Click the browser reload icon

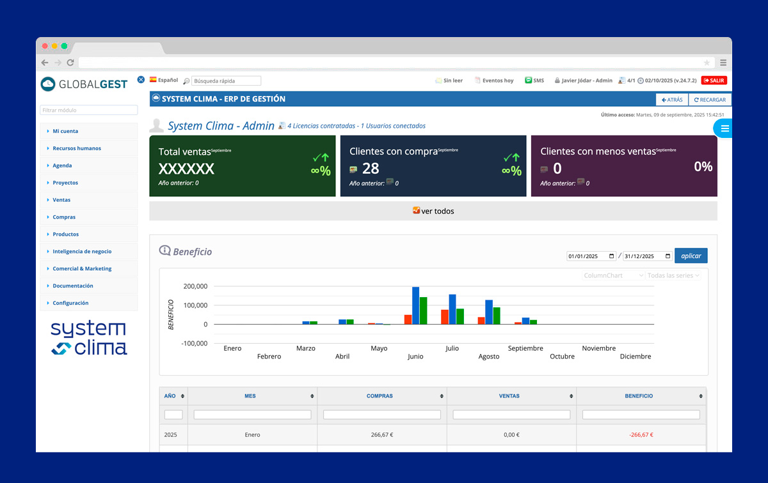point(70,63)
